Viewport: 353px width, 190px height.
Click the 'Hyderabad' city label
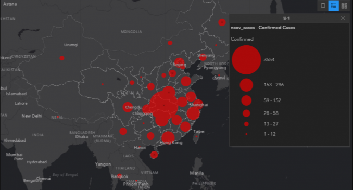click(x=36, y=162)
